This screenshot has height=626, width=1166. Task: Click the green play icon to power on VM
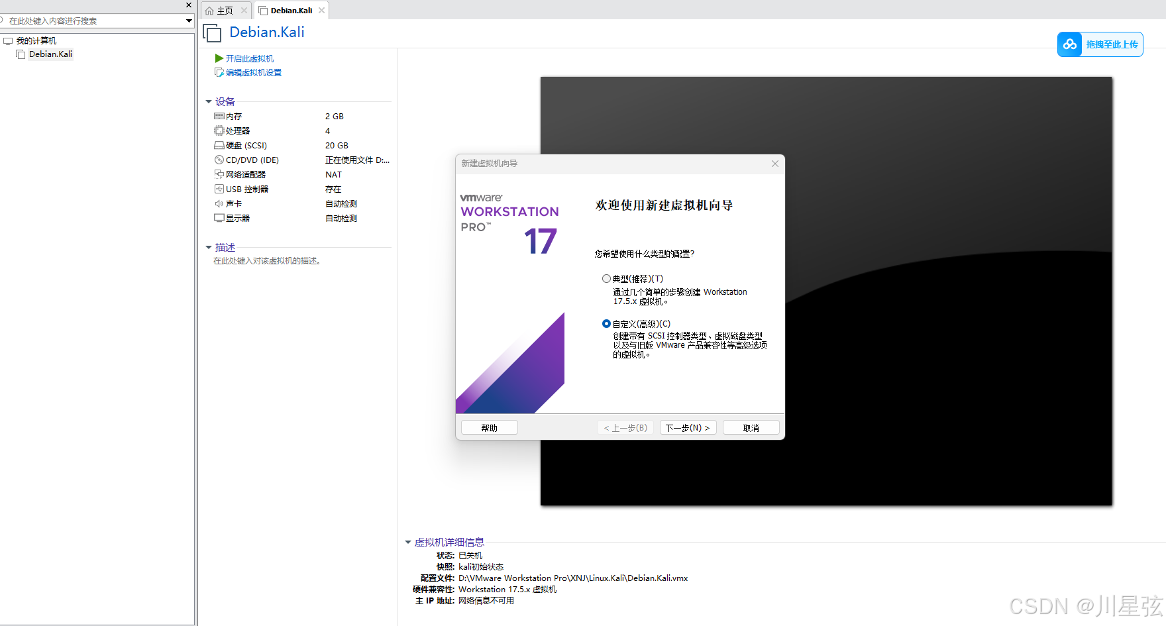(219, 58)
